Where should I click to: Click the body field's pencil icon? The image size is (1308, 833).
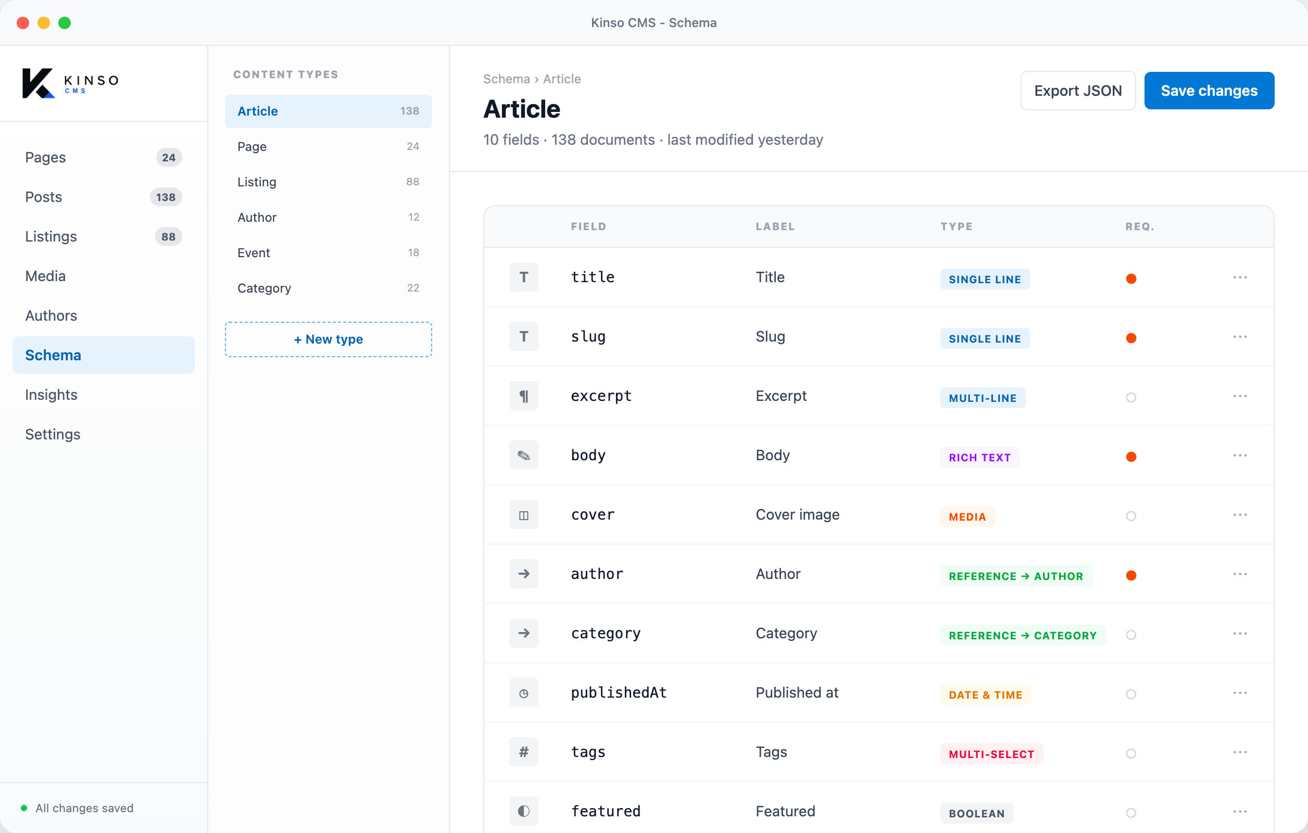[x=524, y=455]
